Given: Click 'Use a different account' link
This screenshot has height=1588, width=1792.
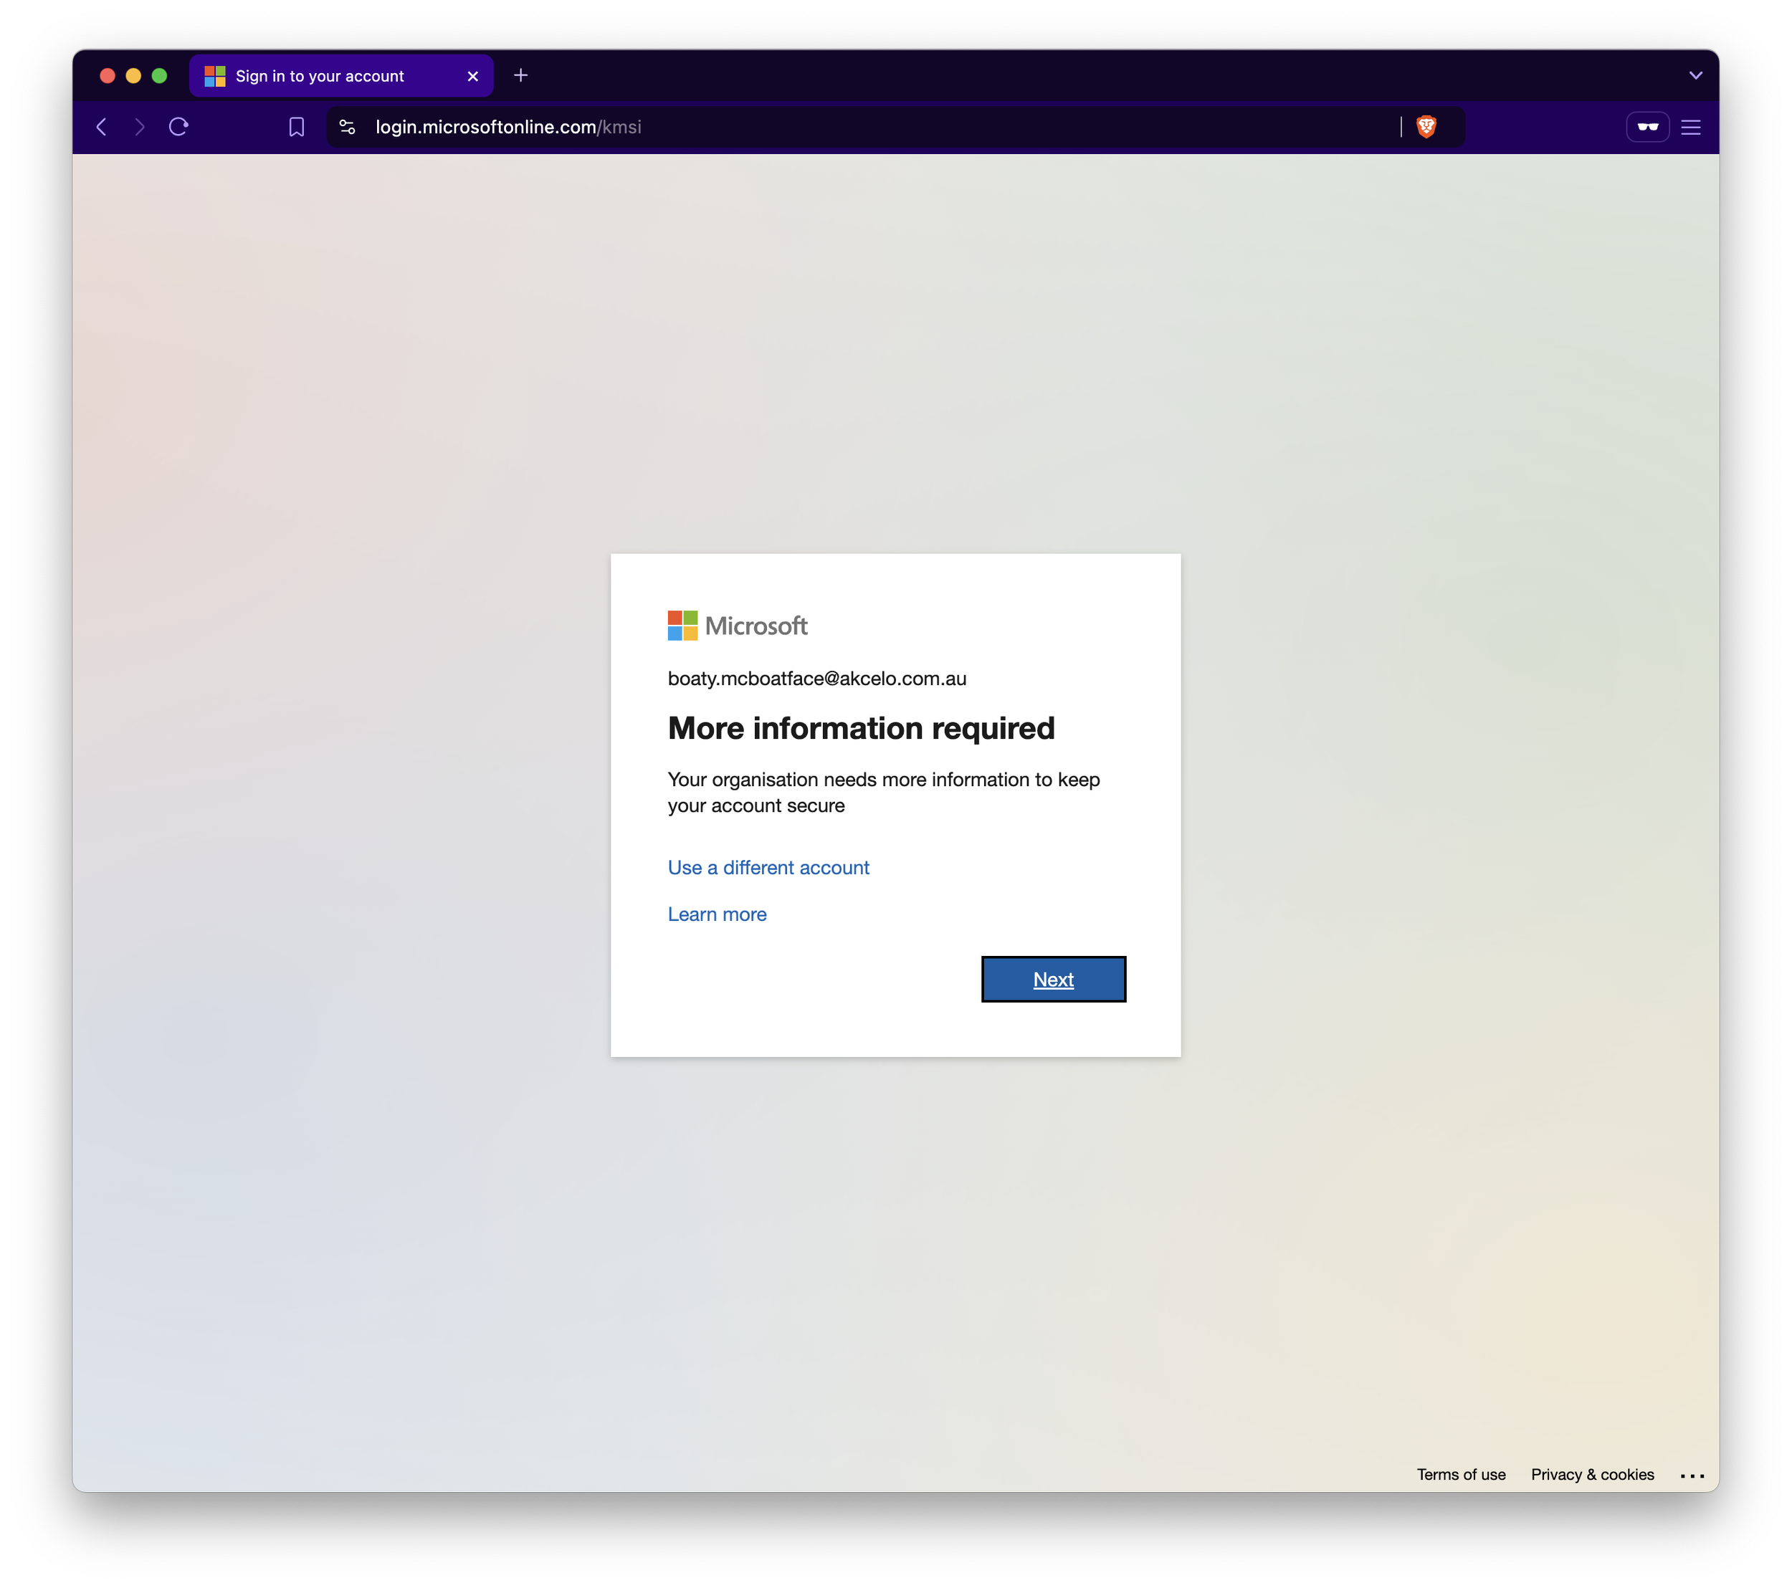Looking at the screenshot, I should (x=768, y=868).
